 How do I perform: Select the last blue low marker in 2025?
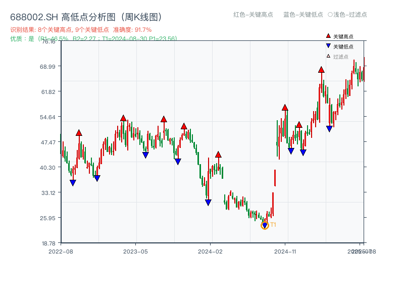pos(329,129)
